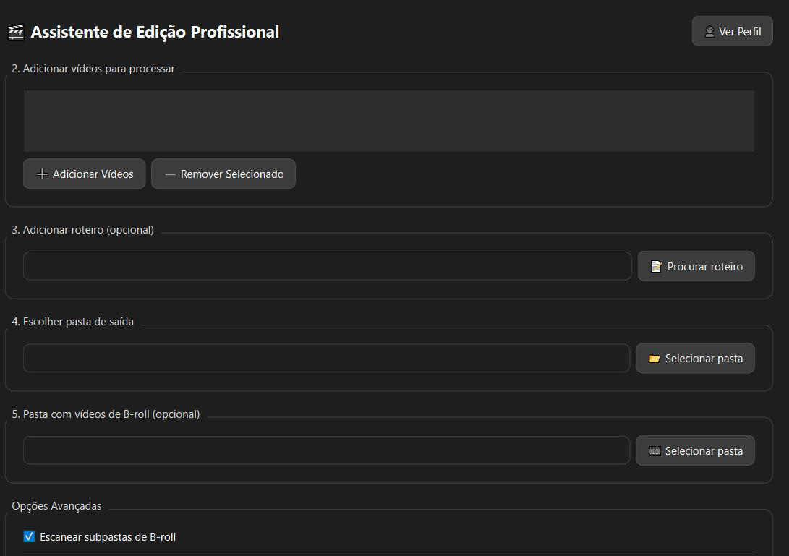Click the notepad icon on Procurar roteiro
This screenshot has height=556, width=789.
pyautogui.click(x=656, y=267)
